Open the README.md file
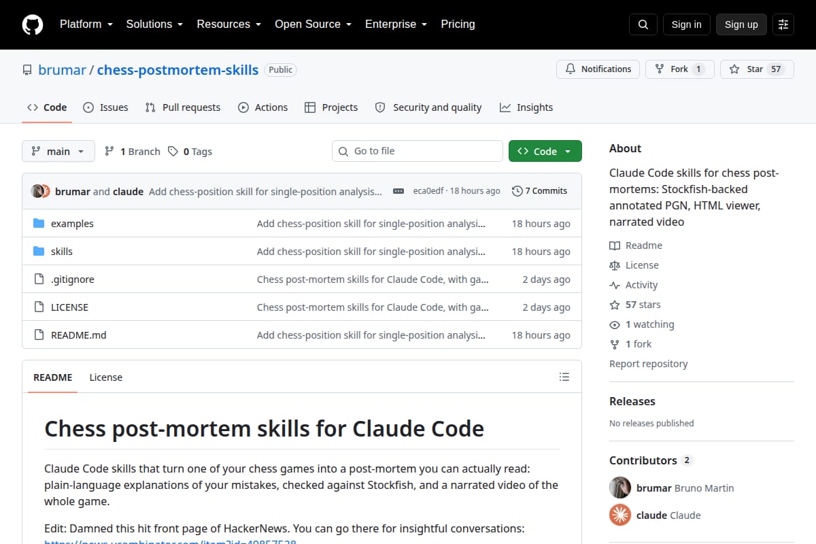This screenshot has height=544, width=816. [79, 335]
